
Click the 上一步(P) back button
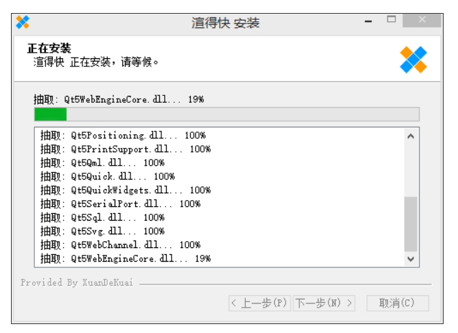259,303
